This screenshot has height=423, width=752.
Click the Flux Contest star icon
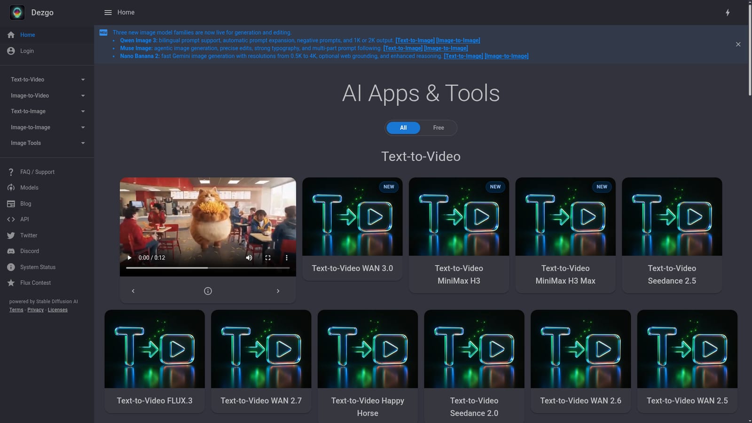click(11, 283)
